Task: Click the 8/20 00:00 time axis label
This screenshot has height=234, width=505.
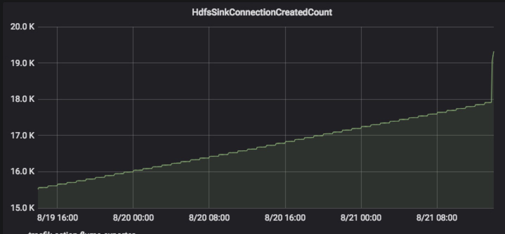Action: (133, 218)
